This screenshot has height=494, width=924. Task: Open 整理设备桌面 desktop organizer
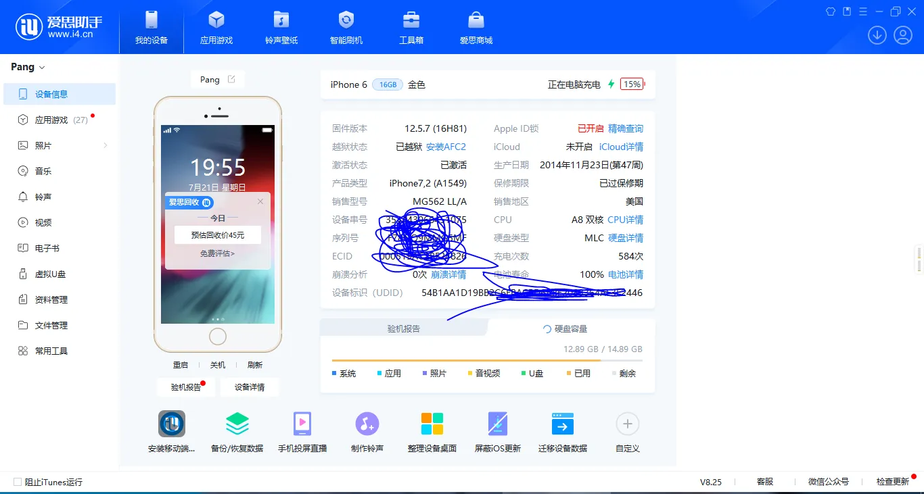(x=432, y=430)
